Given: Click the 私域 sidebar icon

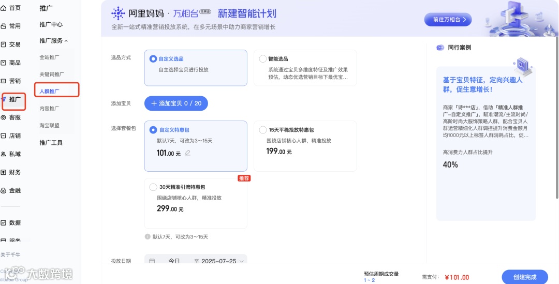Looking at the screenshot, I should click(x=4, y=154).
